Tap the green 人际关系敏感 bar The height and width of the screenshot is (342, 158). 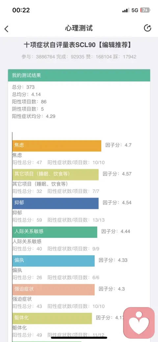pos(55,232)
